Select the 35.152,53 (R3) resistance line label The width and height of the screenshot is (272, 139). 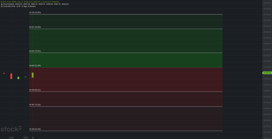(35, 12)
